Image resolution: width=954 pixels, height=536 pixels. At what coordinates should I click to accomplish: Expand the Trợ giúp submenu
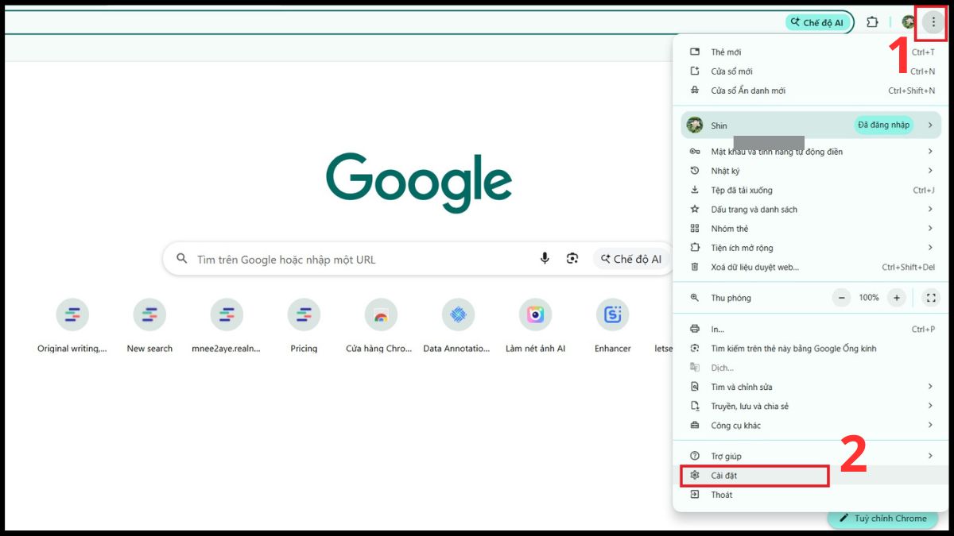812,456
